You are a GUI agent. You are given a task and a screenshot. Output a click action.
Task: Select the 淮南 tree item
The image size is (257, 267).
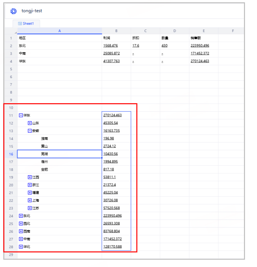pos(45,138)
